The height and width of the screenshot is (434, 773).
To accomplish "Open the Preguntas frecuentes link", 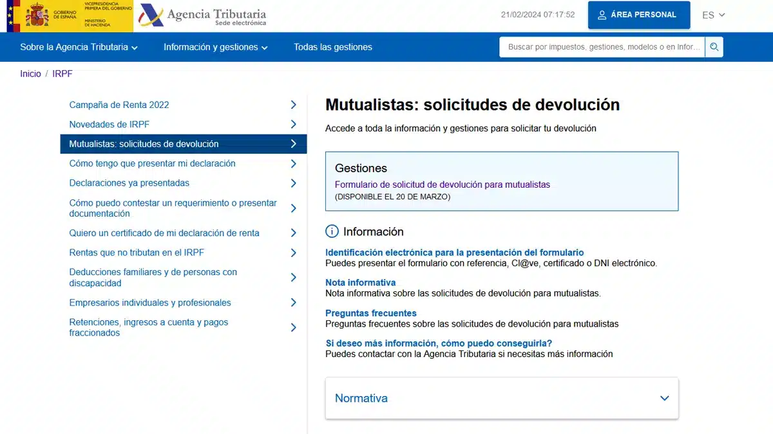I will point(371,313).
